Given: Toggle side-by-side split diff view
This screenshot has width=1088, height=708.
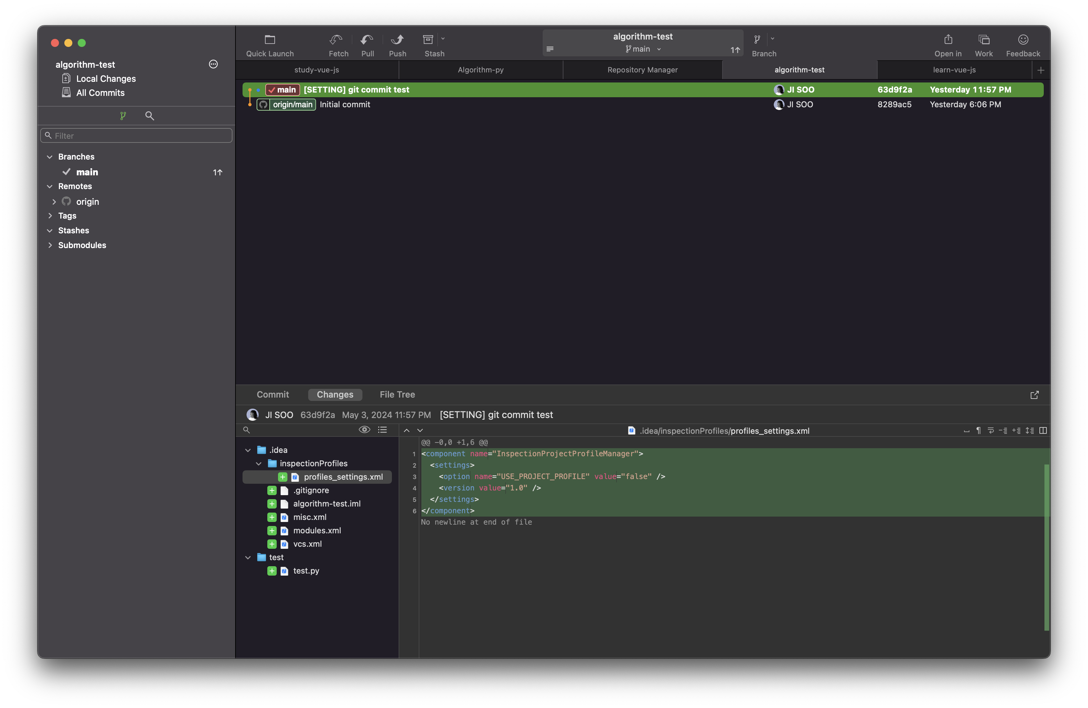Looking at the screenshot, I should (x=1043, y=430).
